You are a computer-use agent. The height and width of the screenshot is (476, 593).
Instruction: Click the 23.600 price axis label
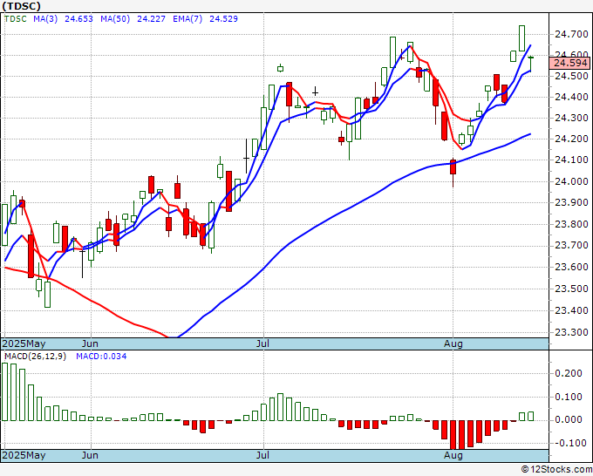point(571,267)
